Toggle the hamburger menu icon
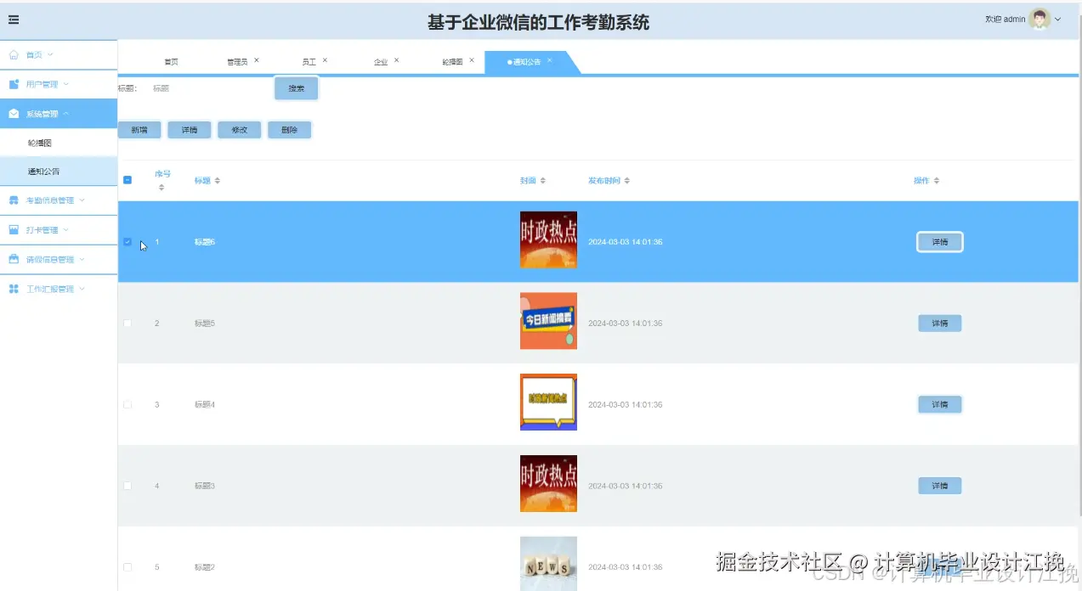 tap(14, 20)
